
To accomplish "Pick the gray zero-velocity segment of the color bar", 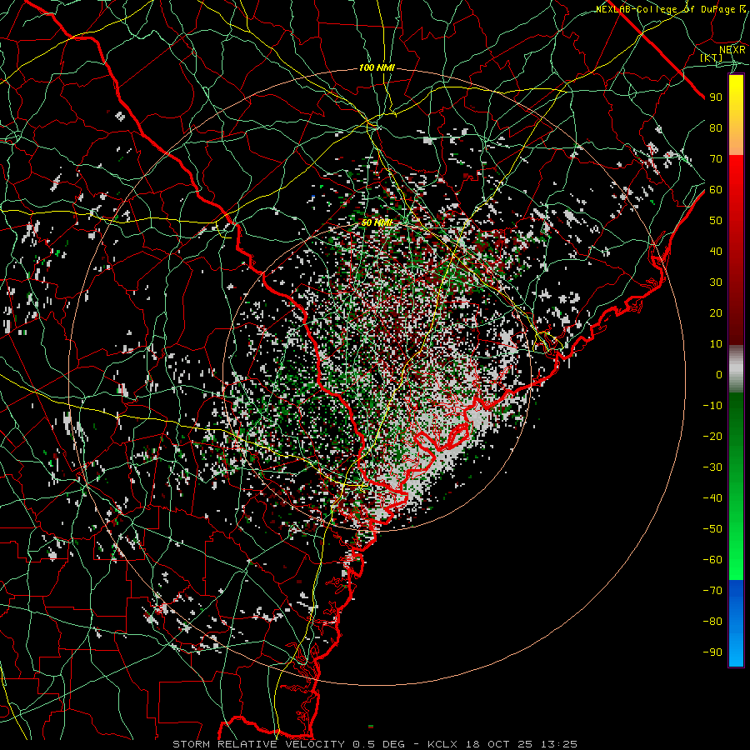I will point(736,369).
